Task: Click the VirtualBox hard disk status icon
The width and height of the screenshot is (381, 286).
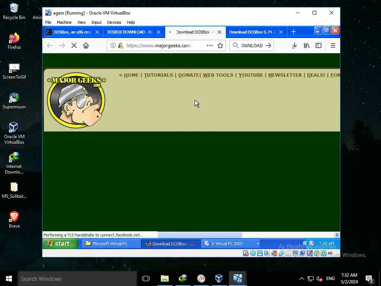Action: click(x=246, y=253)
